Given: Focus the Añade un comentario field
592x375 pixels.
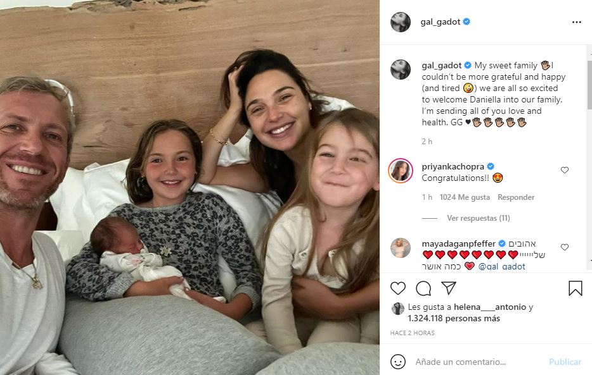Looking at the screenshot, I should click(479, 362).
